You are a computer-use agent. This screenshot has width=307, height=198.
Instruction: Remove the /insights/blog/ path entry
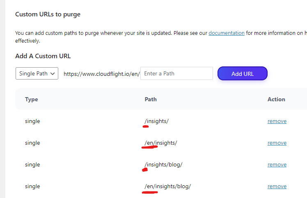point(277,164)
